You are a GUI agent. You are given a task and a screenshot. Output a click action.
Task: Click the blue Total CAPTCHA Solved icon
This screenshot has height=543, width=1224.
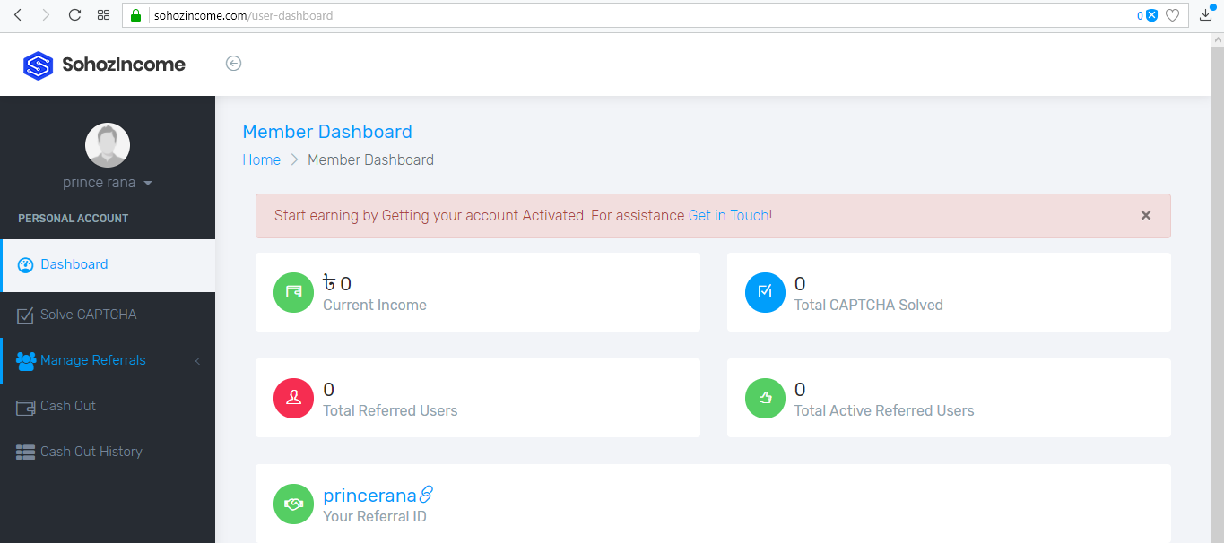click(765, 292)
